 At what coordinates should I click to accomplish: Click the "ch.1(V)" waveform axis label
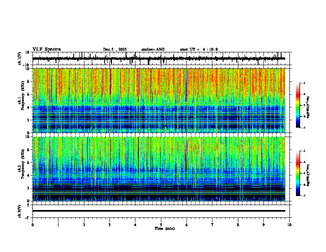[20, 58]
